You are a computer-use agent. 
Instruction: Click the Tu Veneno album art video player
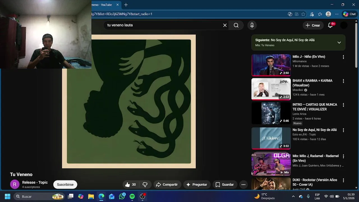pos(129,101)
